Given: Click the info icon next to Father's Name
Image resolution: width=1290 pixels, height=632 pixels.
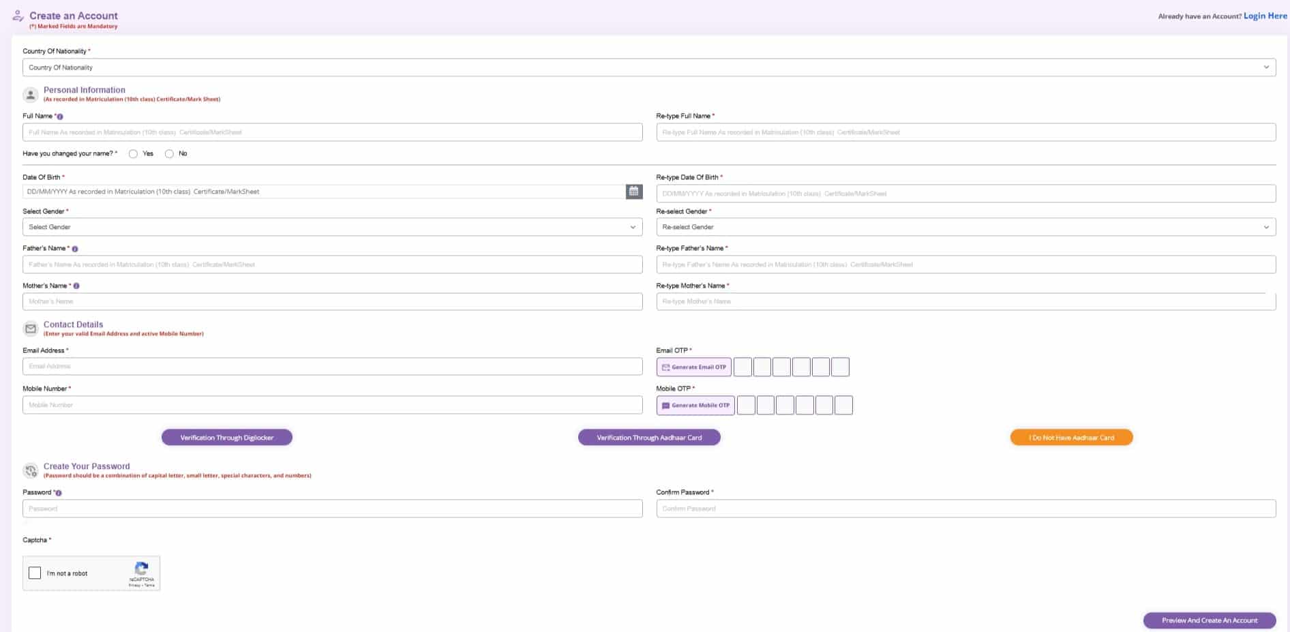Looking at the screenshot, I should point(75,249).
